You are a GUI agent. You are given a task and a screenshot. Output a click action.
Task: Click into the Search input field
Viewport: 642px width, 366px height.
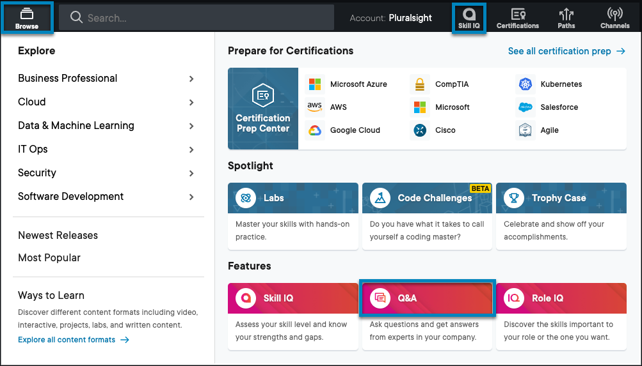pyautogui.click(x=197, y=17)
